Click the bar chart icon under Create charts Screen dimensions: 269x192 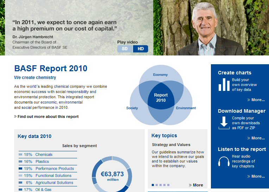[224, 85]
